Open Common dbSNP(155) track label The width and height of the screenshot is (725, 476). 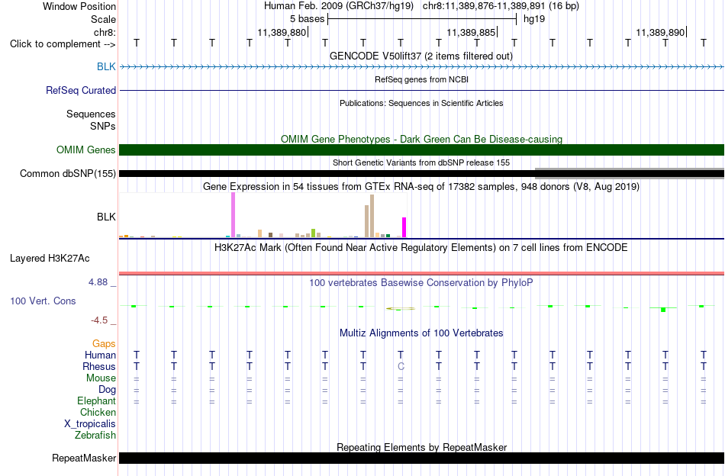coord(68,173)
